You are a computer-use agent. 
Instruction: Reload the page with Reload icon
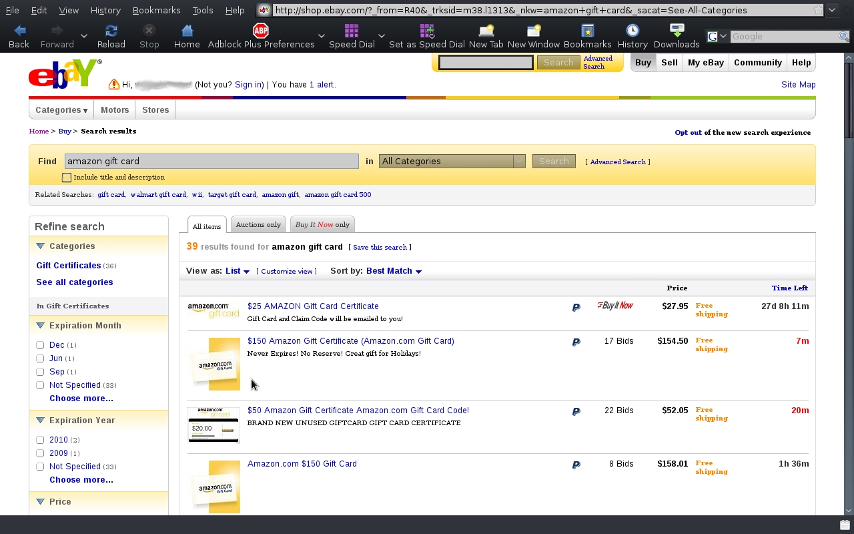111,31
